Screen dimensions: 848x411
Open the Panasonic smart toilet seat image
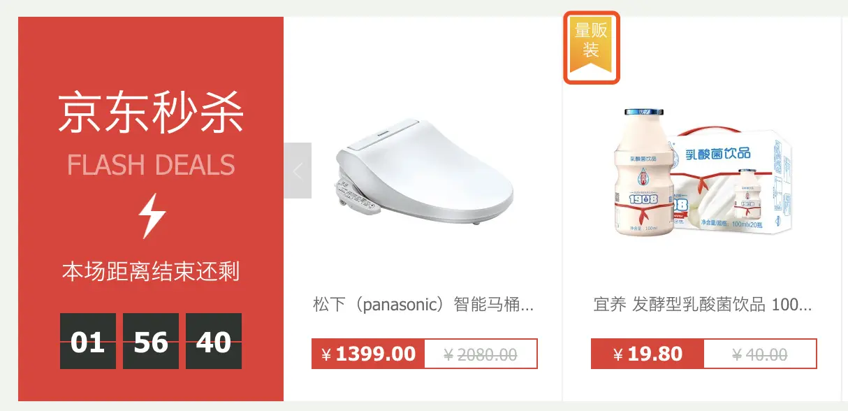point(423,171)
